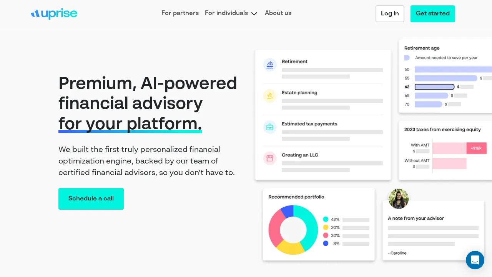Click the pink 30% portfolio legend dot
492x277 pixels.
pos(326,235)
